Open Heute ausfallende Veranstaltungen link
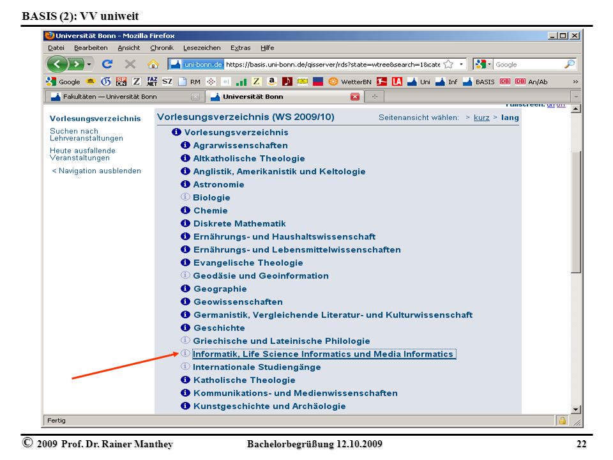This screenshot has width=613, height=460. [x=82, y=154]
